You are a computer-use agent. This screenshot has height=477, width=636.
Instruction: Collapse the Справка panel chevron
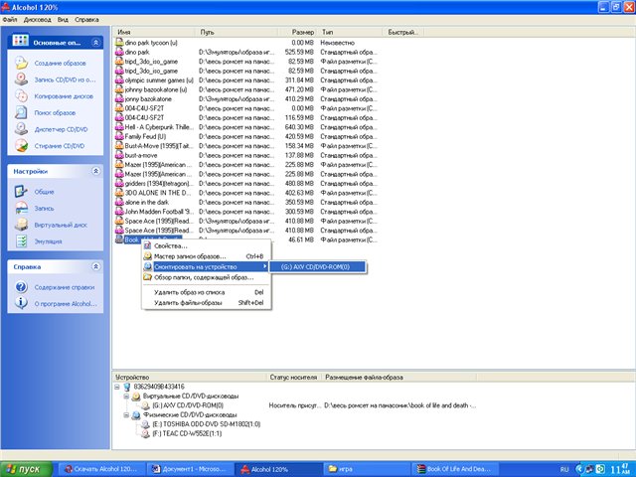(95, 266)
